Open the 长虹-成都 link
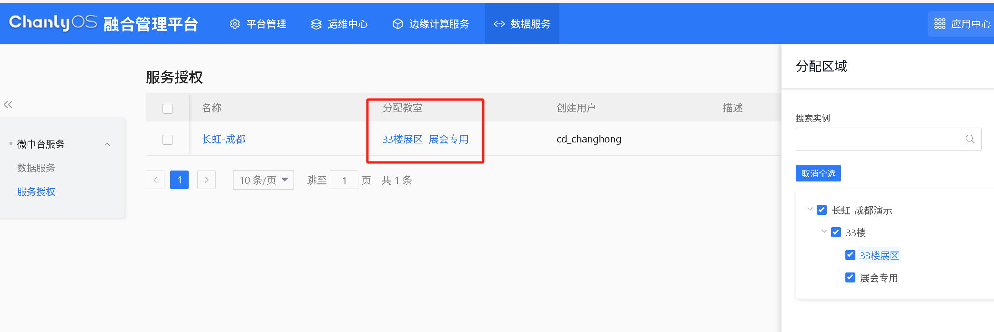 tap(223, 140)
